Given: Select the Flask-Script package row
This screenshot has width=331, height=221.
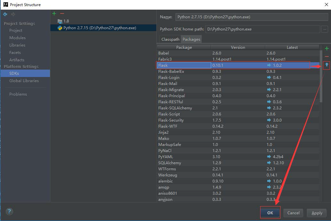Looking at the screenshot, I should [238, 114].
